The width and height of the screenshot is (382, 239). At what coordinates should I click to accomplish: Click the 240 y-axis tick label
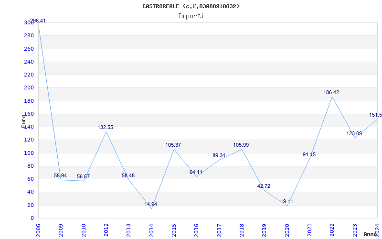(29, 62)
